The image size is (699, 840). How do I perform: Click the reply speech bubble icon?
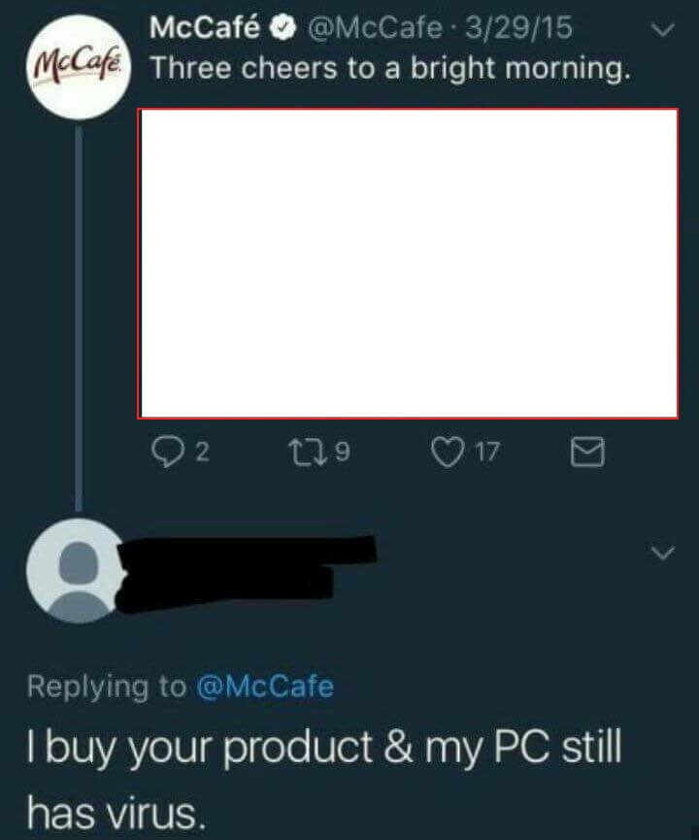click(168, 452)
